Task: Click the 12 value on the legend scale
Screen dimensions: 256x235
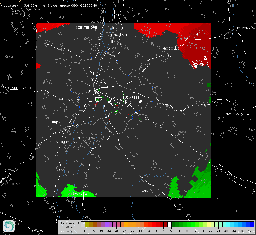Action: 195,231
